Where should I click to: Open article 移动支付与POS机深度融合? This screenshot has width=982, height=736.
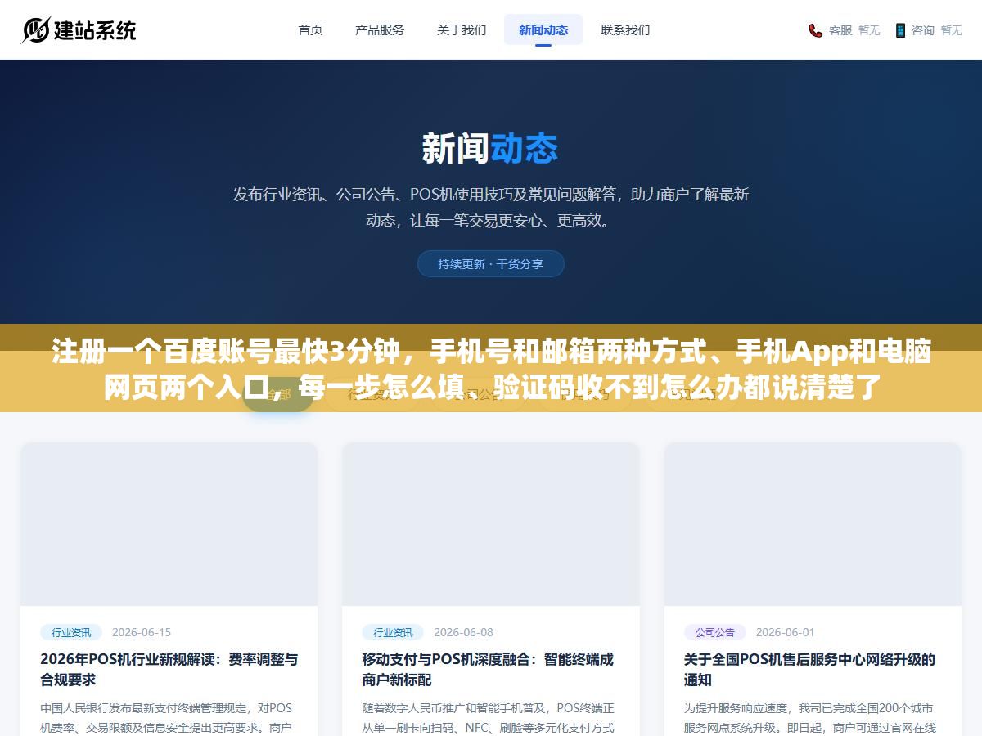pos(488,669)
